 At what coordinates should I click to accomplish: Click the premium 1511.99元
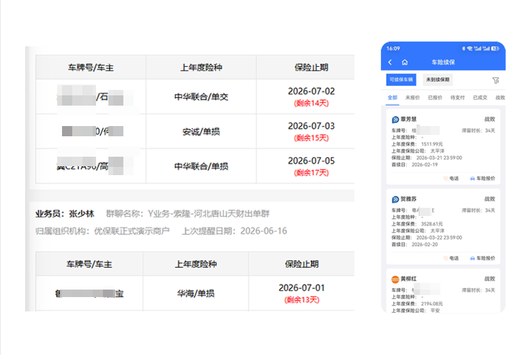click(431, 144)
